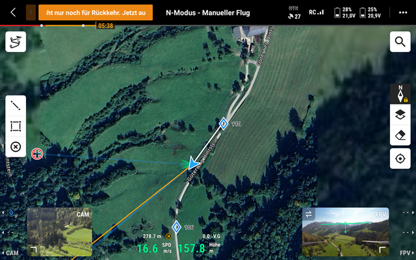Click the 05:38 remaining flight time bar
This screenshot has height=260, width=416.
point(105,26)
